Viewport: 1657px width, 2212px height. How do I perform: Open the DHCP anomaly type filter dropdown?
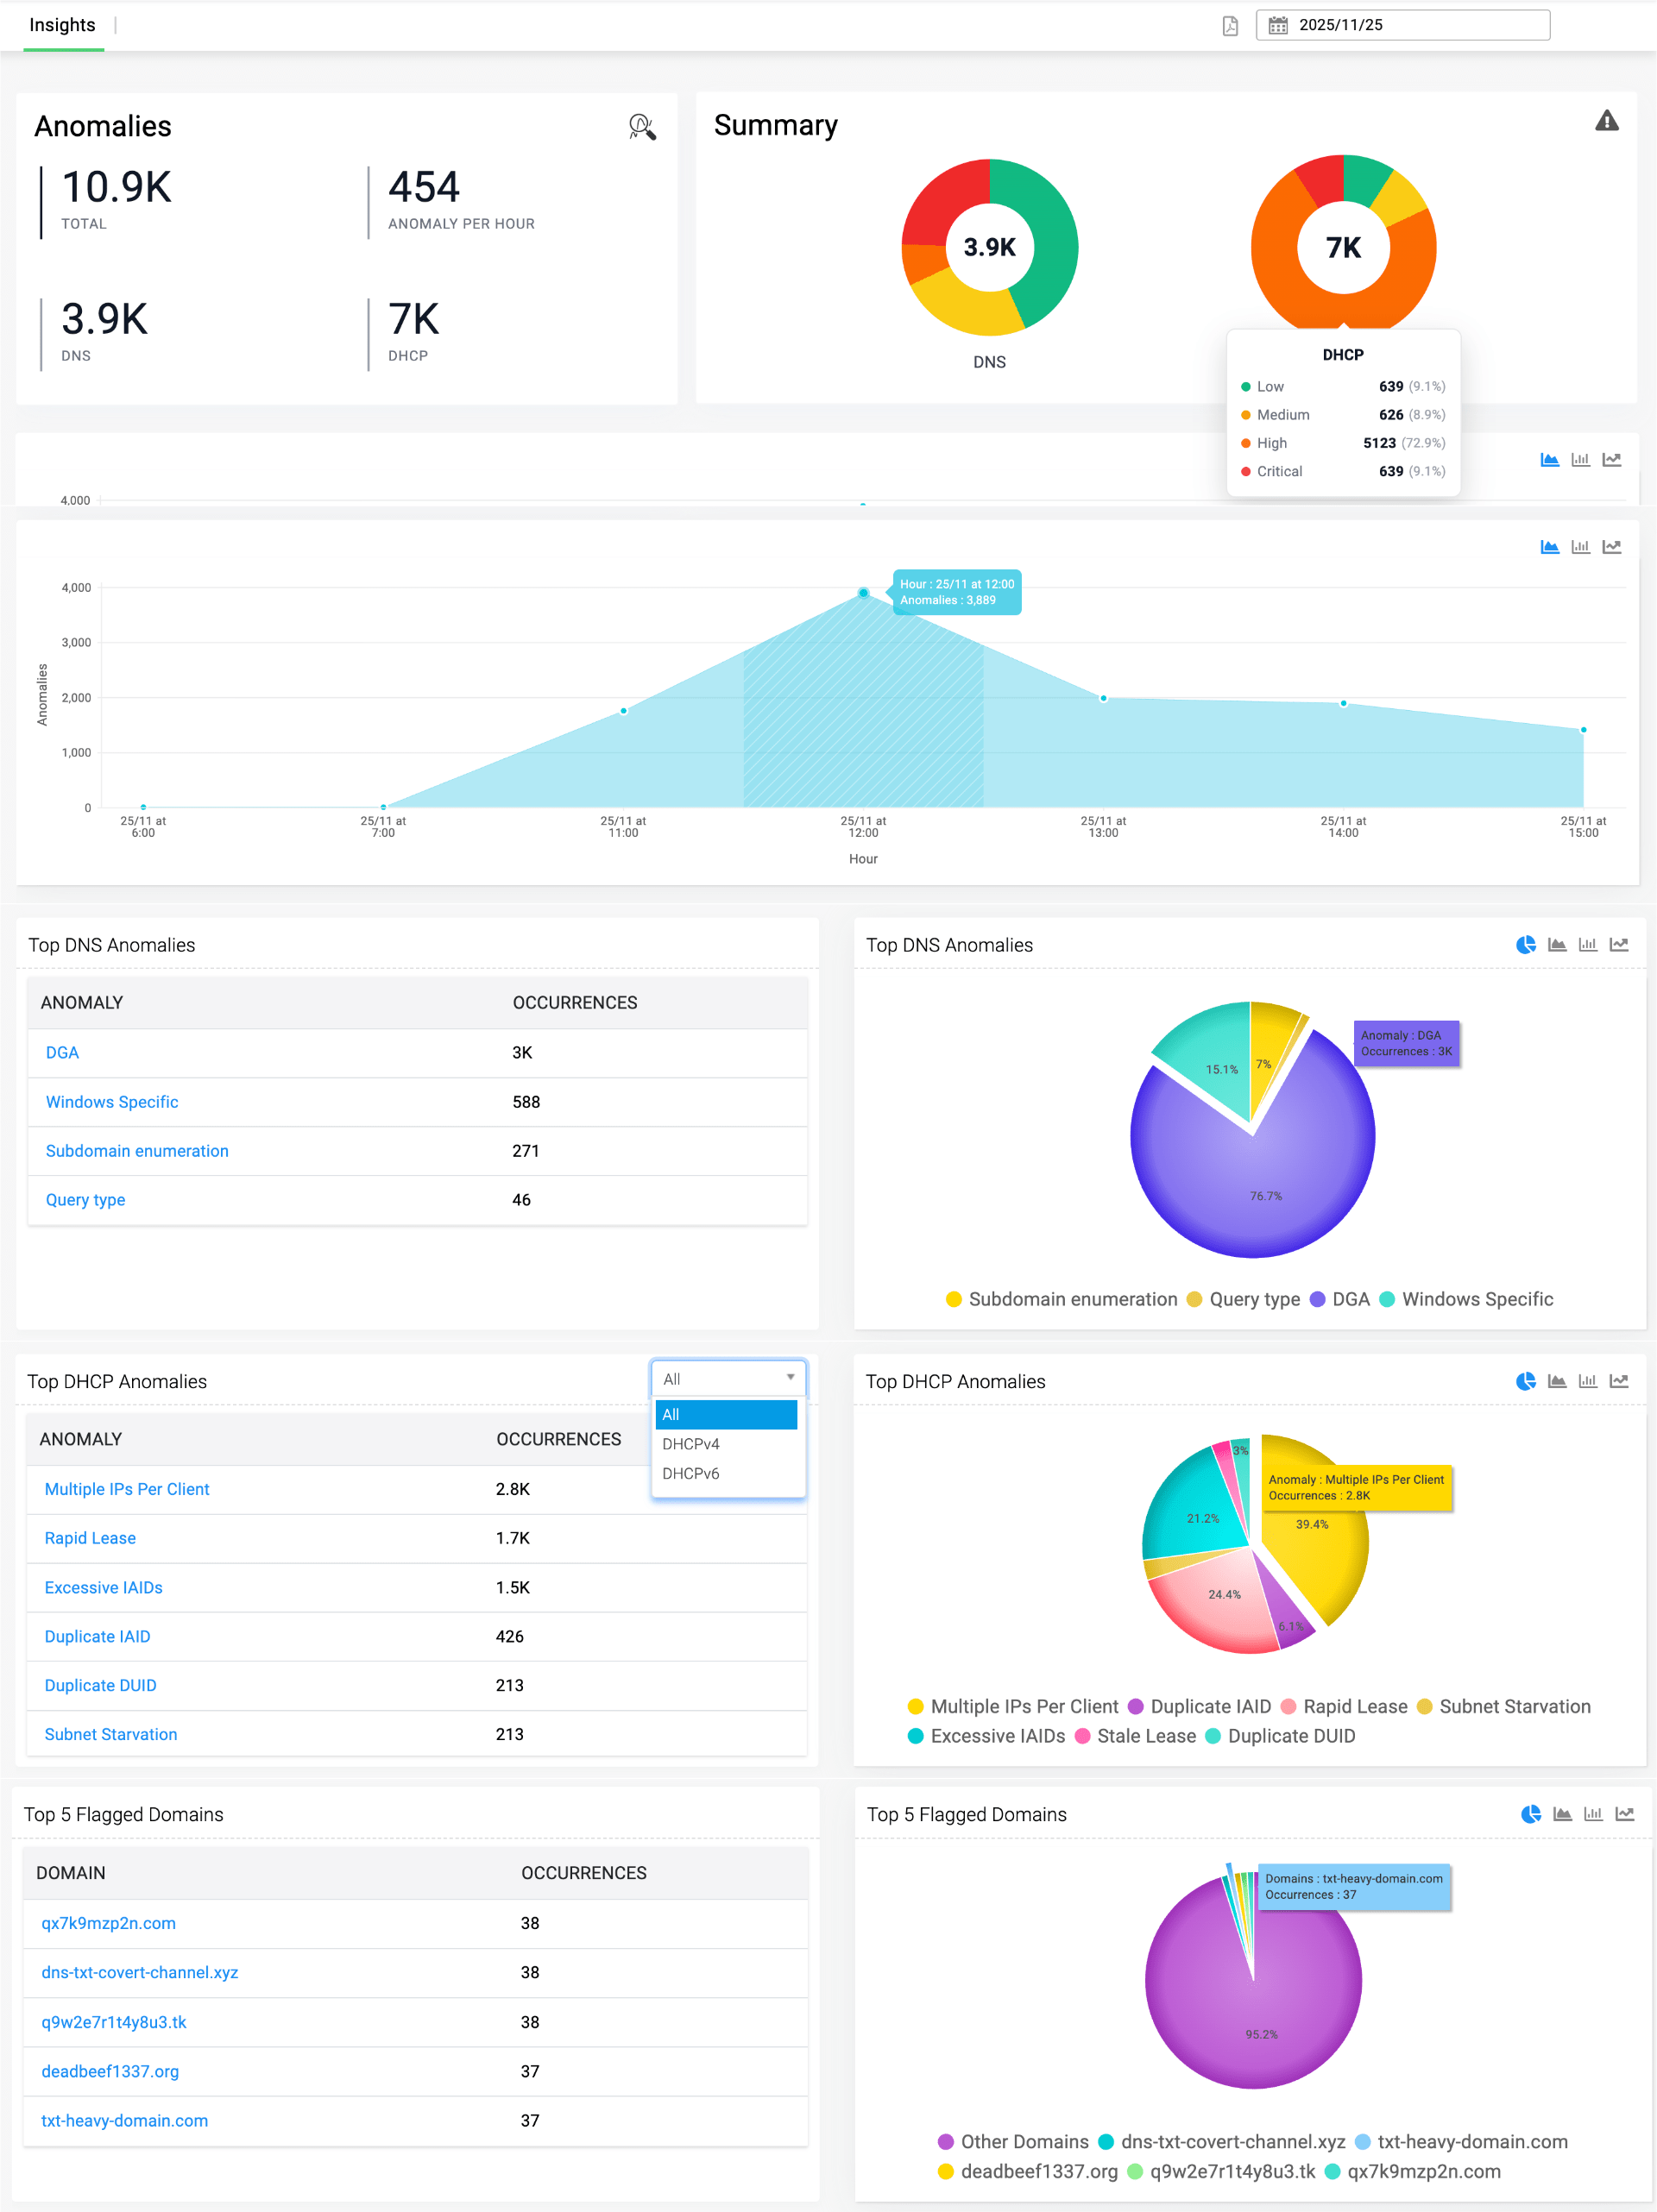(728, 1379)
